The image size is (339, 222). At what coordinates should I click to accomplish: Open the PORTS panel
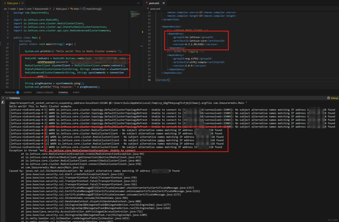[76, 92]
